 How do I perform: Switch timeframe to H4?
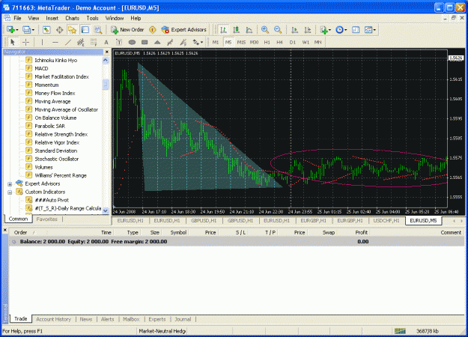(279, 42)
